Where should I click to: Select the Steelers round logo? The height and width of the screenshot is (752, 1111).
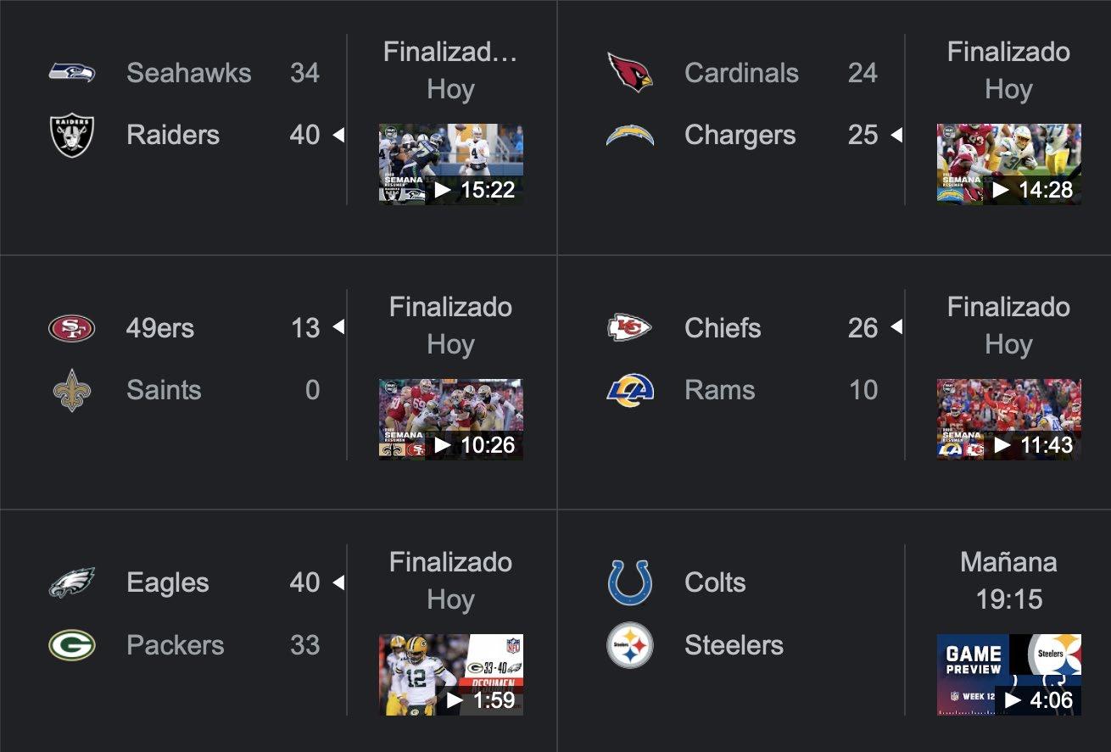pos(630,645)
